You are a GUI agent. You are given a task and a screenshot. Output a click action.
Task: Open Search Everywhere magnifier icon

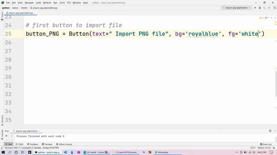pyautogui.click(x=275, y=8)
